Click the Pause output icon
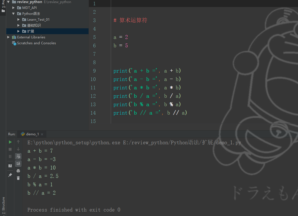This screenshot has height=216, width=298. 10,156
